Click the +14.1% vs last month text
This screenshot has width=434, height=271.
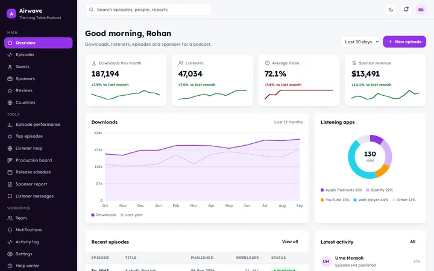(x=371, y=85)
